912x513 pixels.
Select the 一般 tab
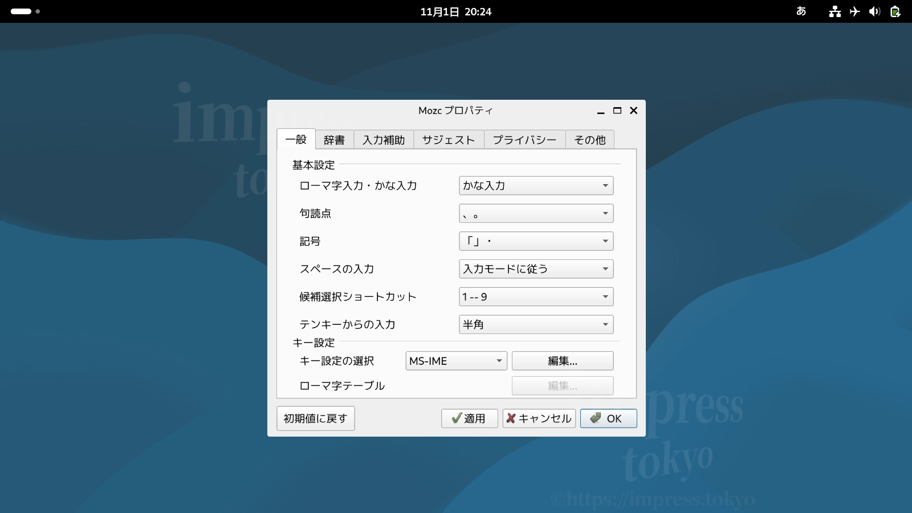[x=296, y=139]
